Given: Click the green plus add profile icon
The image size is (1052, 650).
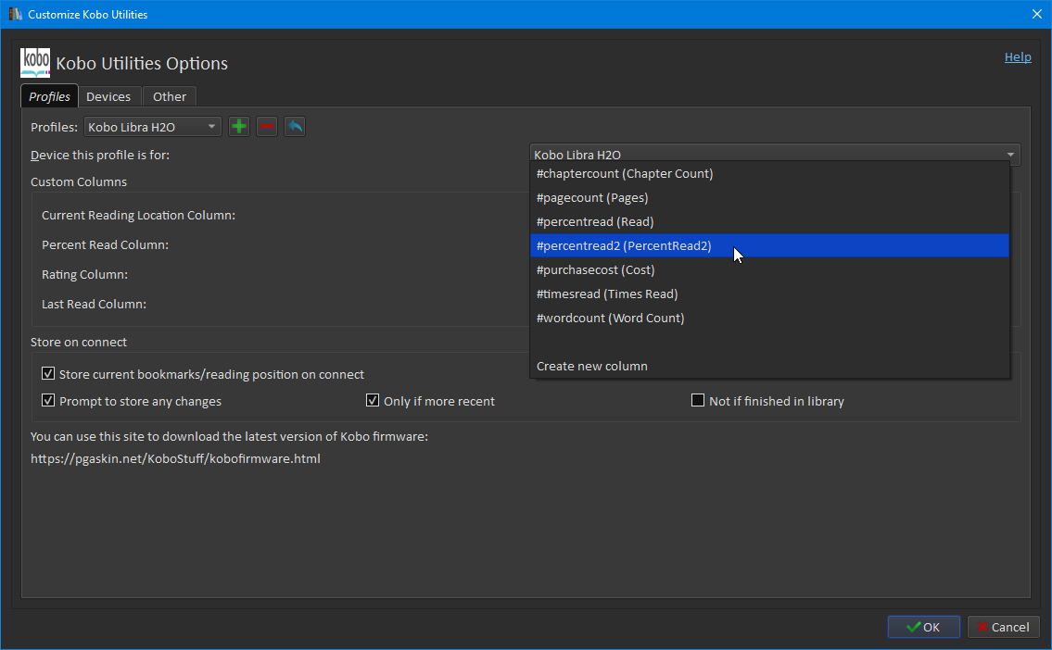Looking at the screenshot, I should pos(239,127).
